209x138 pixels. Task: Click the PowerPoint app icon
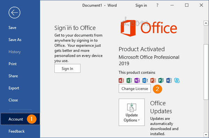153,80
